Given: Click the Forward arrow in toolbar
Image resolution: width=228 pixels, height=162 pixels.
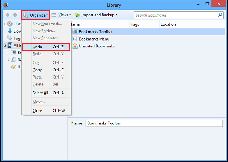Looking at the screenshot, I should [15, 15].
